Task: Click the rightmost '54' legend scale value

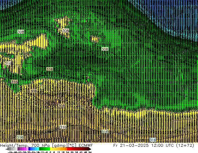Action: point(90,152)
